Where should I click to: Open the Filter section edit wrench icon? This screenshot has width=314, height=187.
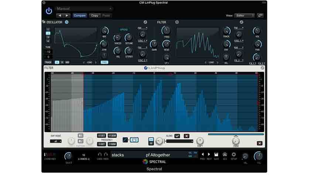(242, 22)
